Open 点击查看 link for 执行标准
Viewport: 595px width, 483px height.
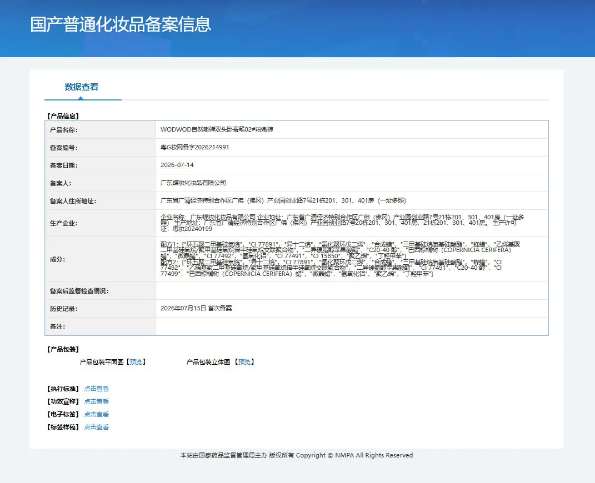[x=96, y=389]
